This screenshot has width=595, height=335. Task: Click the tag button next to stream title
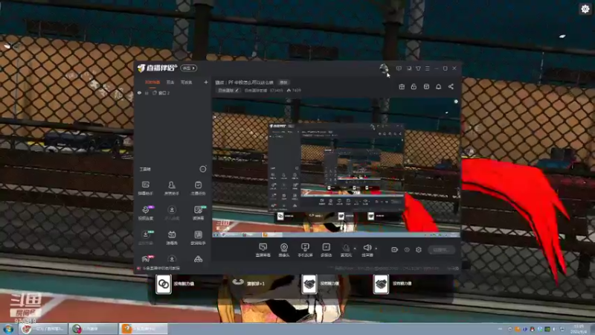click(x=283, y=83)
